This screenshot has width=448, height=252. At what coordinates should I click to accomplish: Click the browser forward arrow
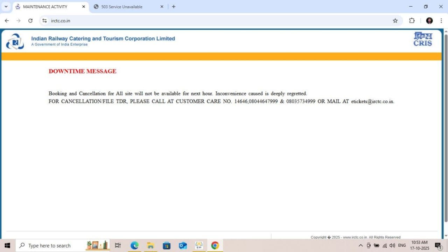[19, 21]
